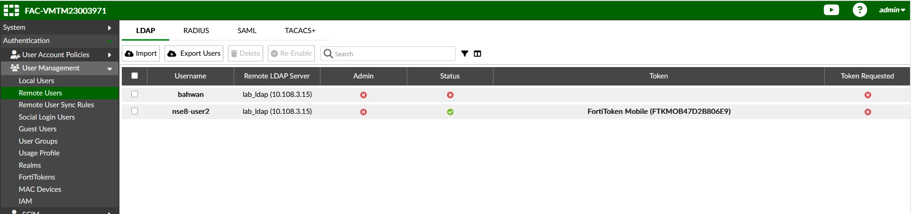Click the User Account Policies icon

coord(15,55)
